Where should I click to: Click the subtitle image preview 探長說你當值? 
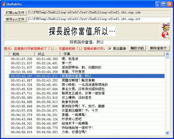[82, 31]
